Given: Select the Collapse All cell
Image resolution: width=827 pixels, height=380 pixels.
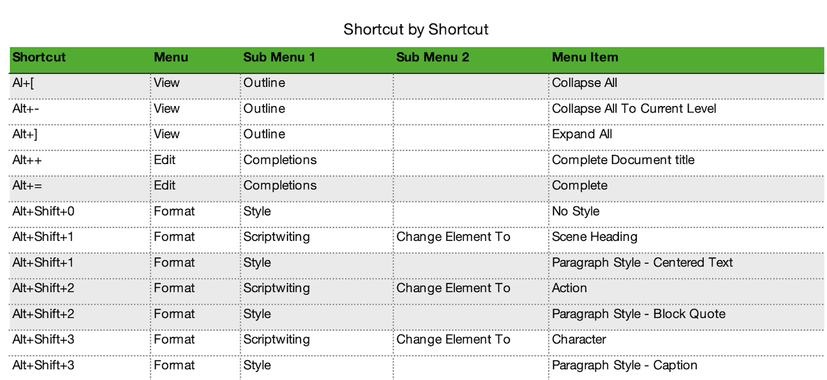Looking at the screenshot, I should 686,83.
